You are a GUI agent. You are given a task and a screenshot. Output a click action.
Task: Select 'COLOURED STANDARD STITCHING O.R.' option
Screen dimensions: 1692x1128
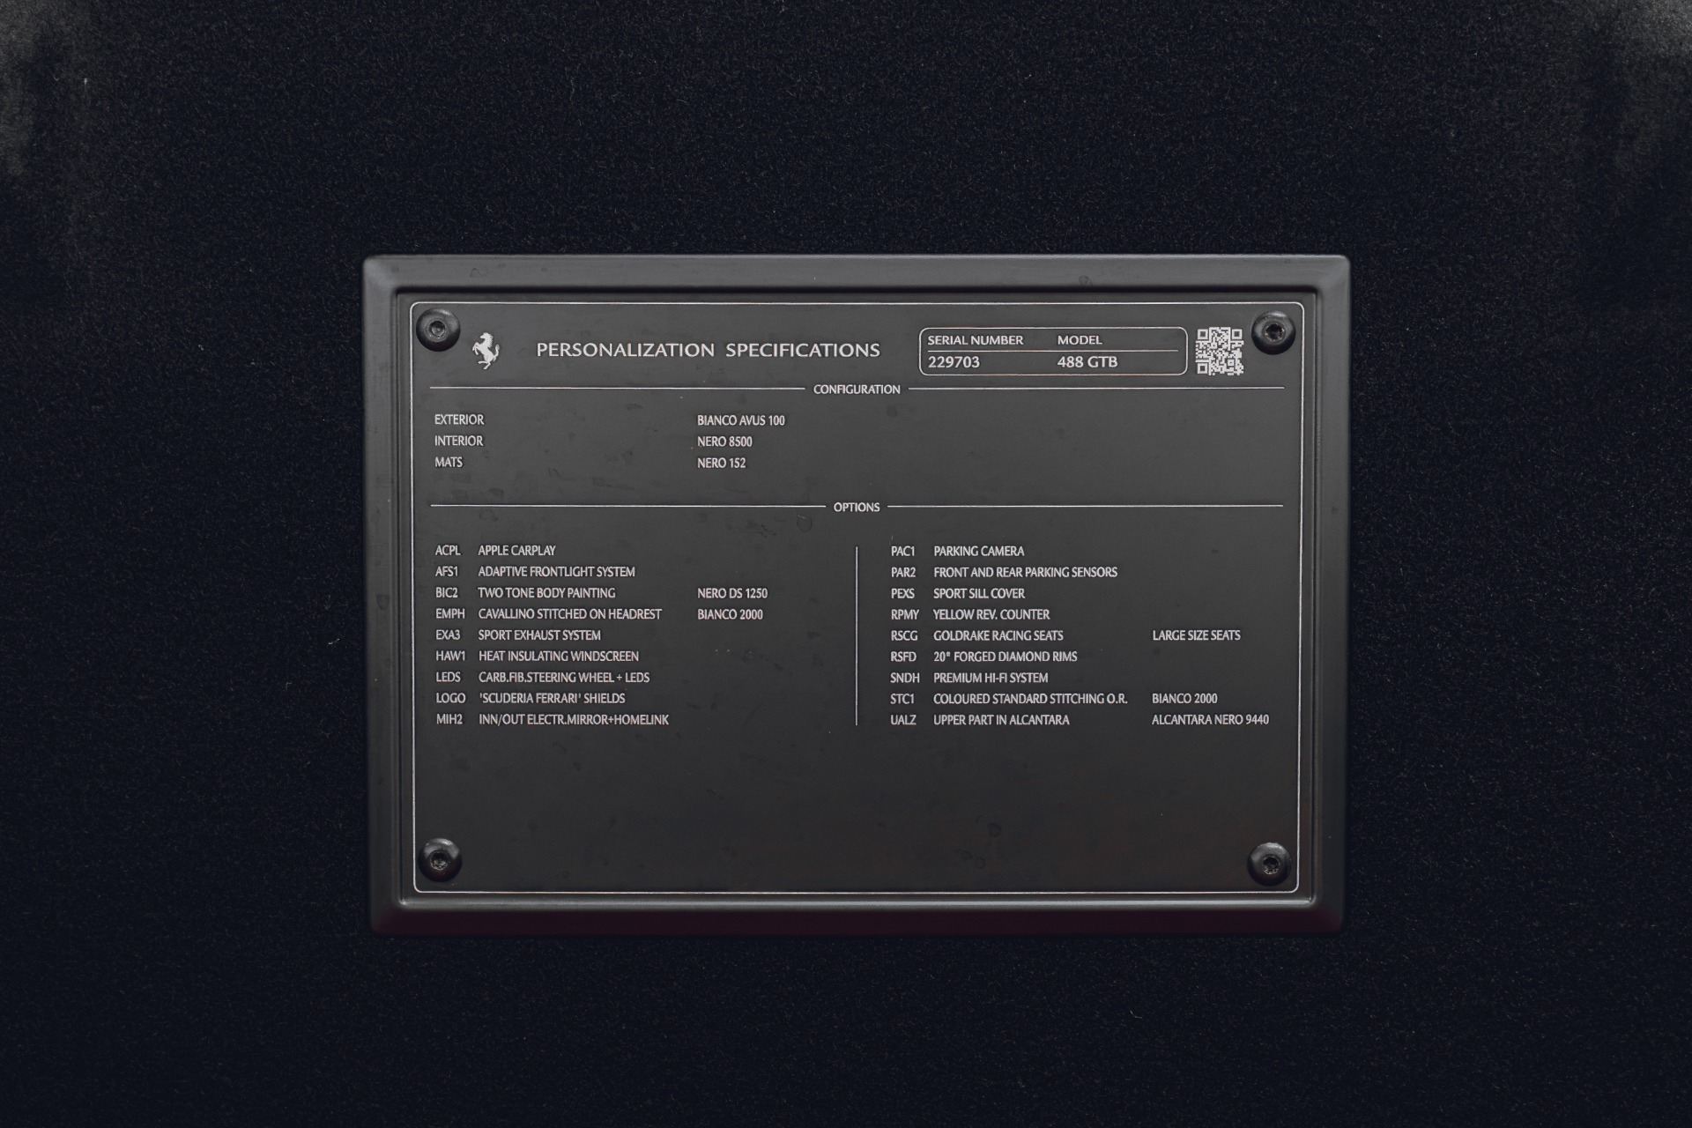1030,699
